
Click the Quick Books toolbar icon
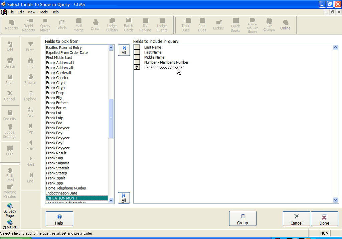point(235,25)
